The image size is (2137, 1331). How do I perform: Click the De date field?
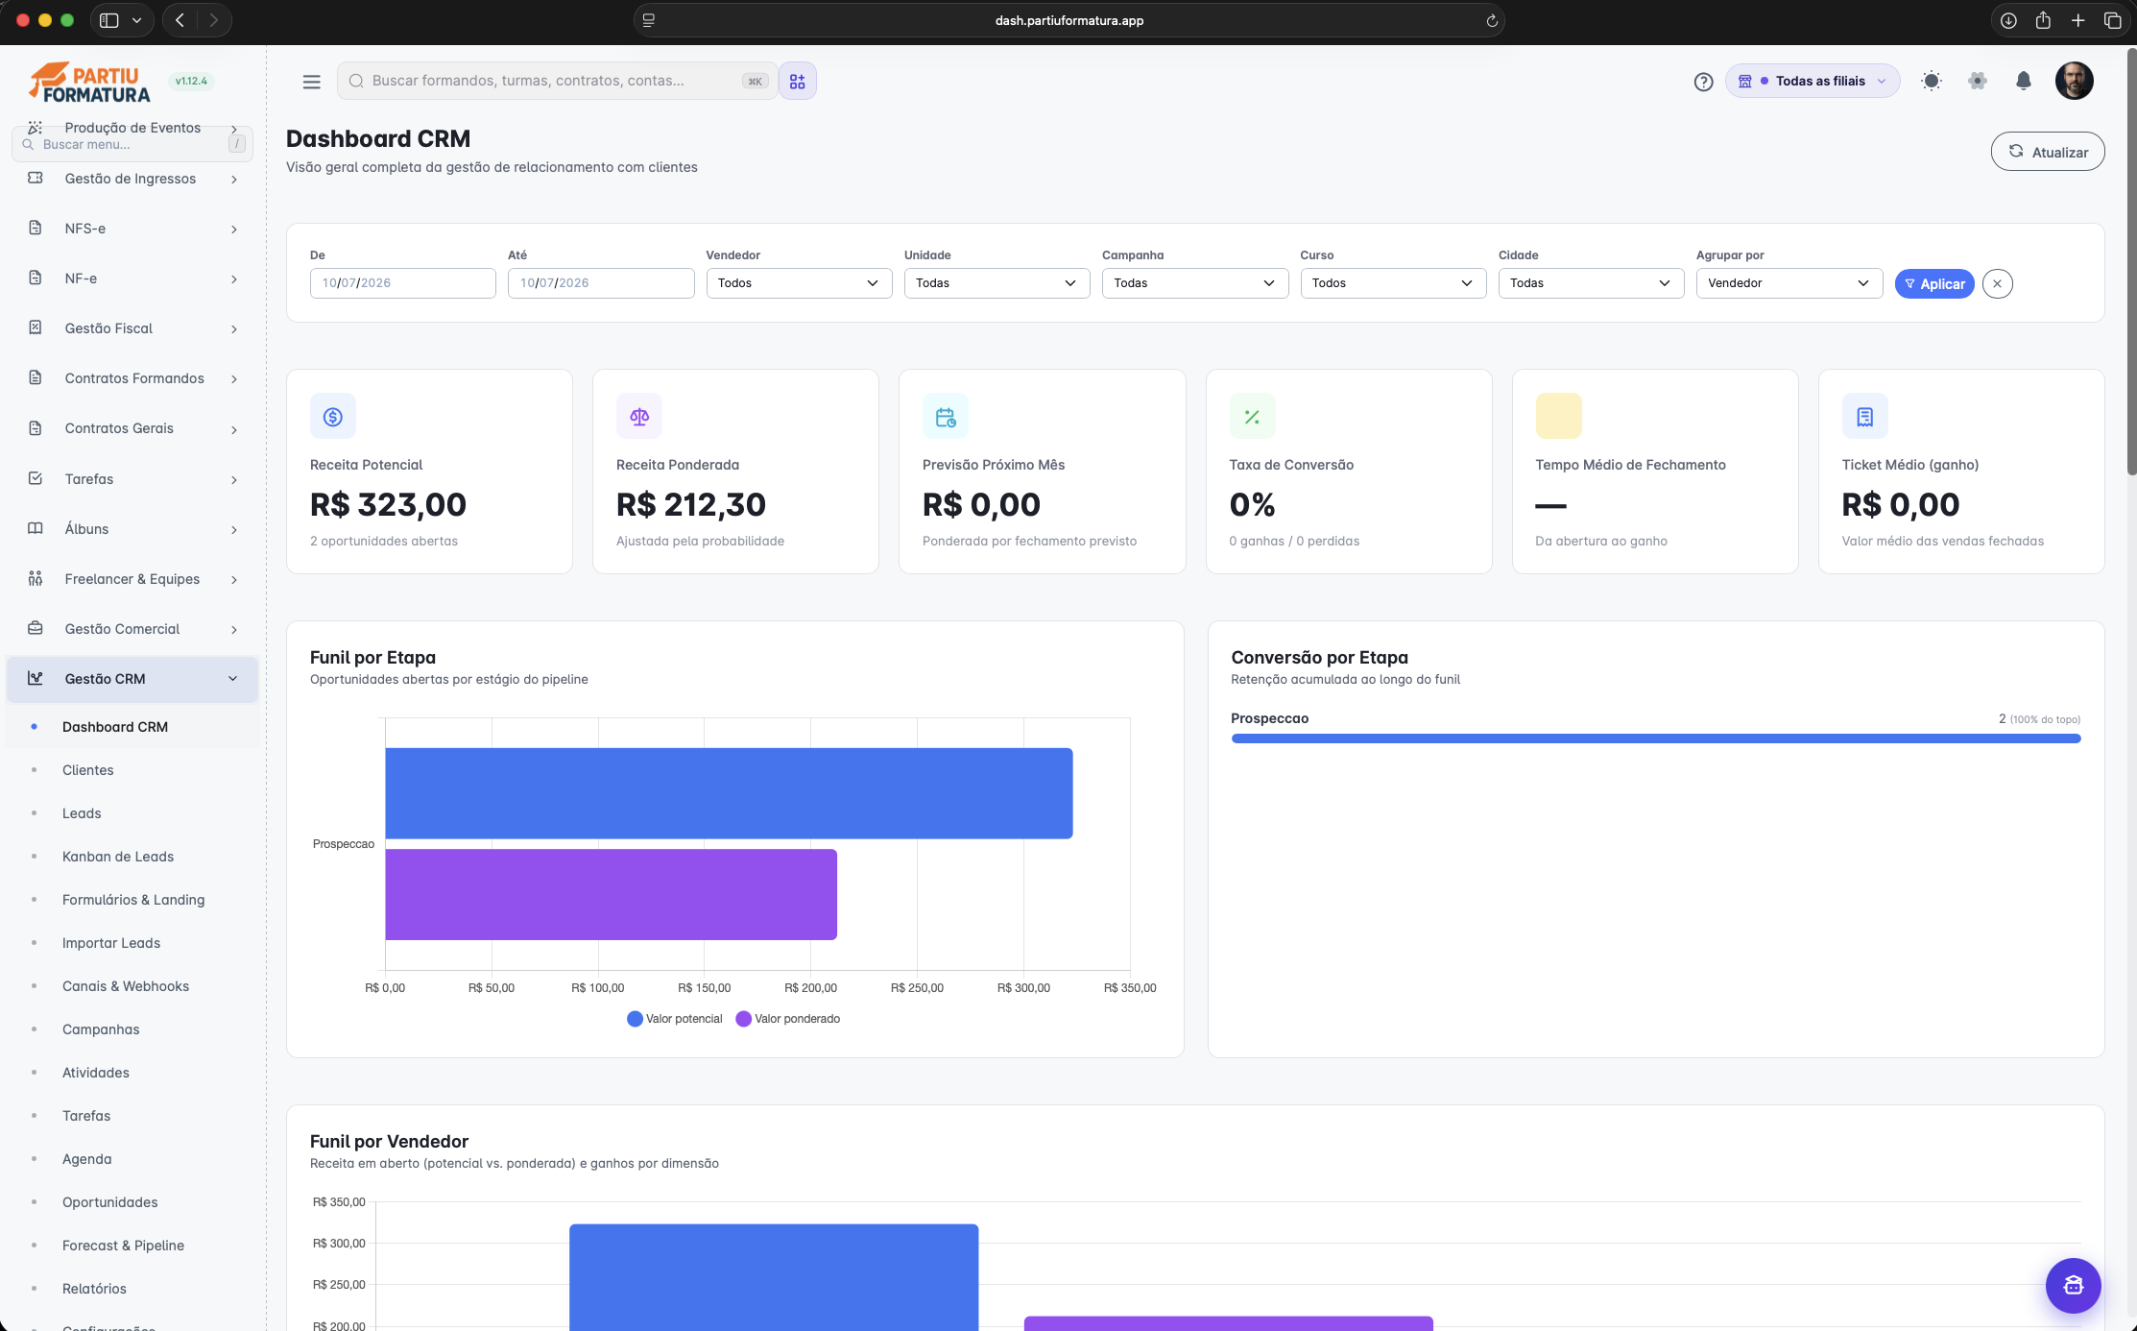point(402,283)
